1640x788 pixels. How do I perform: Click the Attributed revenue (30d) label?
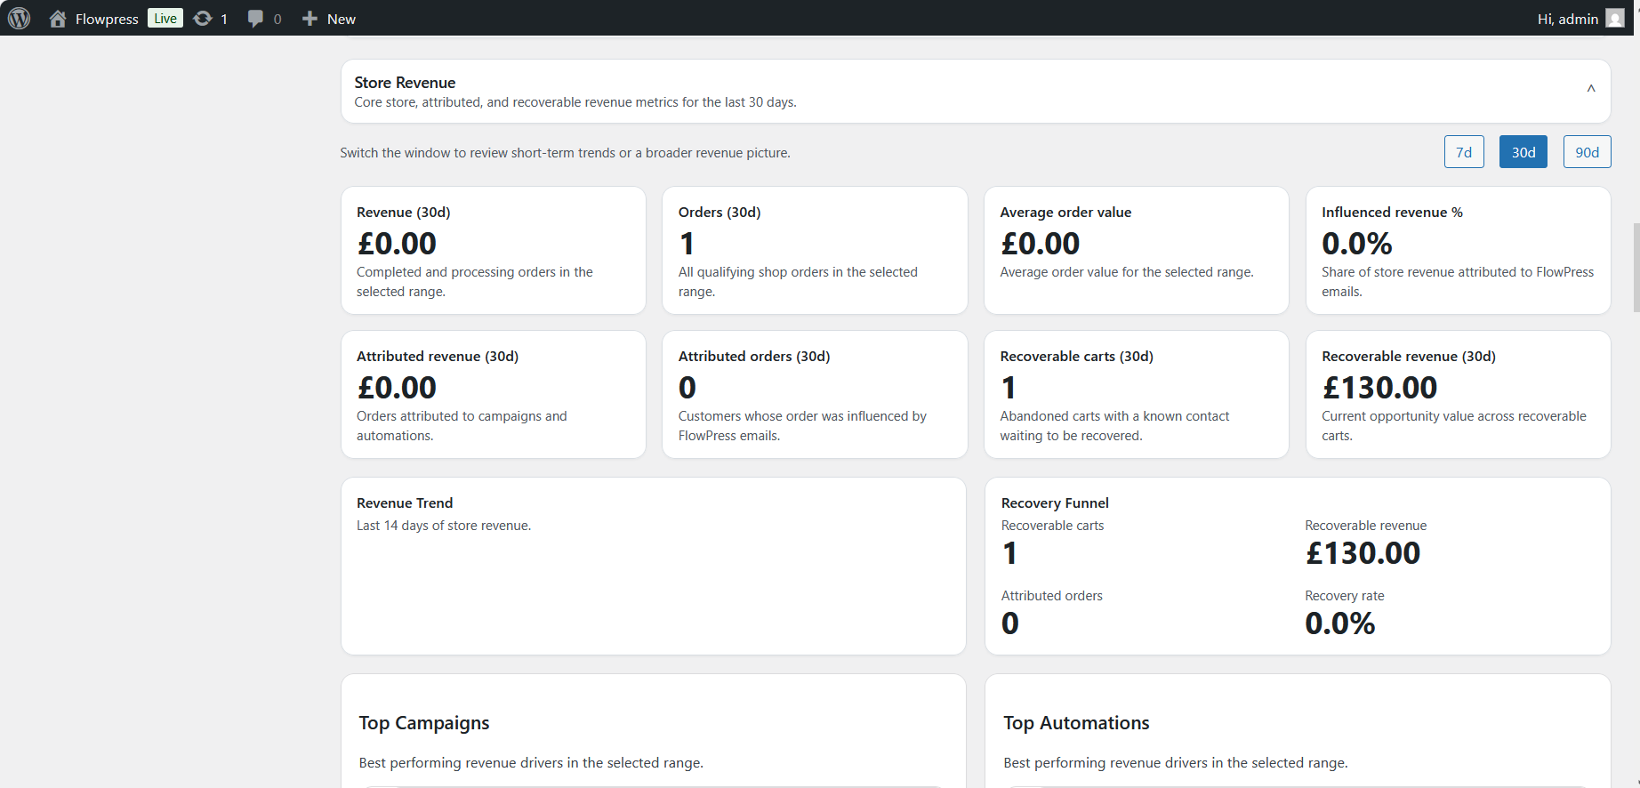pos(438,357)
